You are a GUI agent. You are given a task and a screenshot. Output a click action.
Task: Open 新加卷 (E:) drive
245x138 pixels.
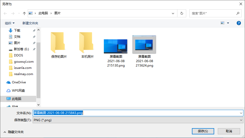21,49
